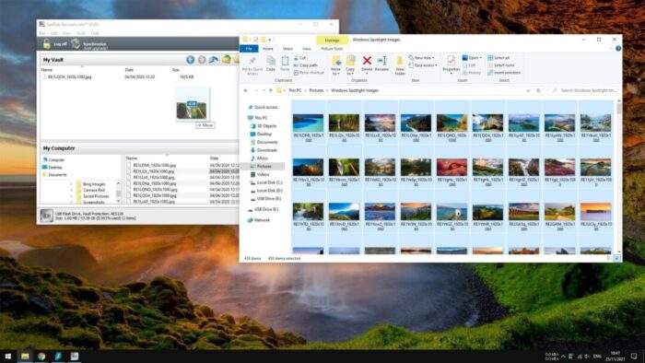Click Select none in the ribbon
Viewport: 645px width, 363px height.
[x=500, y=65]
